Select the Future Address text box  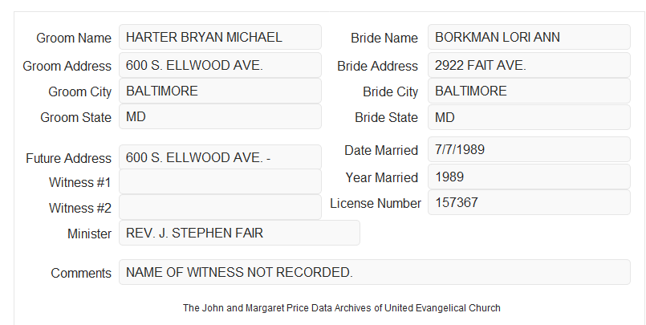[220, 157]
